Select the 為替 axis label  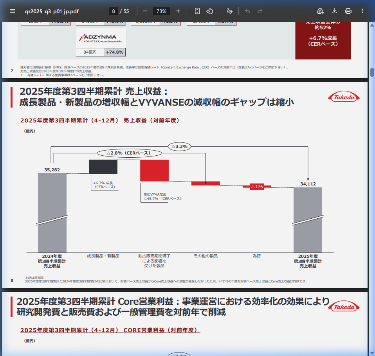click(257, 256)
